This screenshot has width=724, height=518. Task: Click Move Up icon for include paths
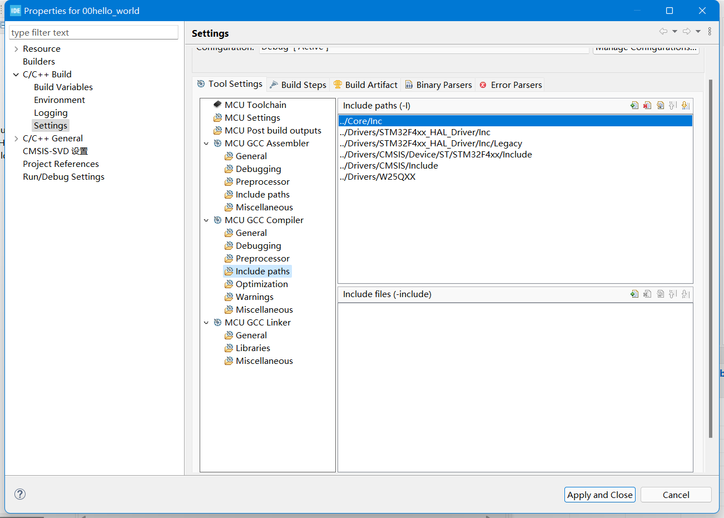coord(673,105)
